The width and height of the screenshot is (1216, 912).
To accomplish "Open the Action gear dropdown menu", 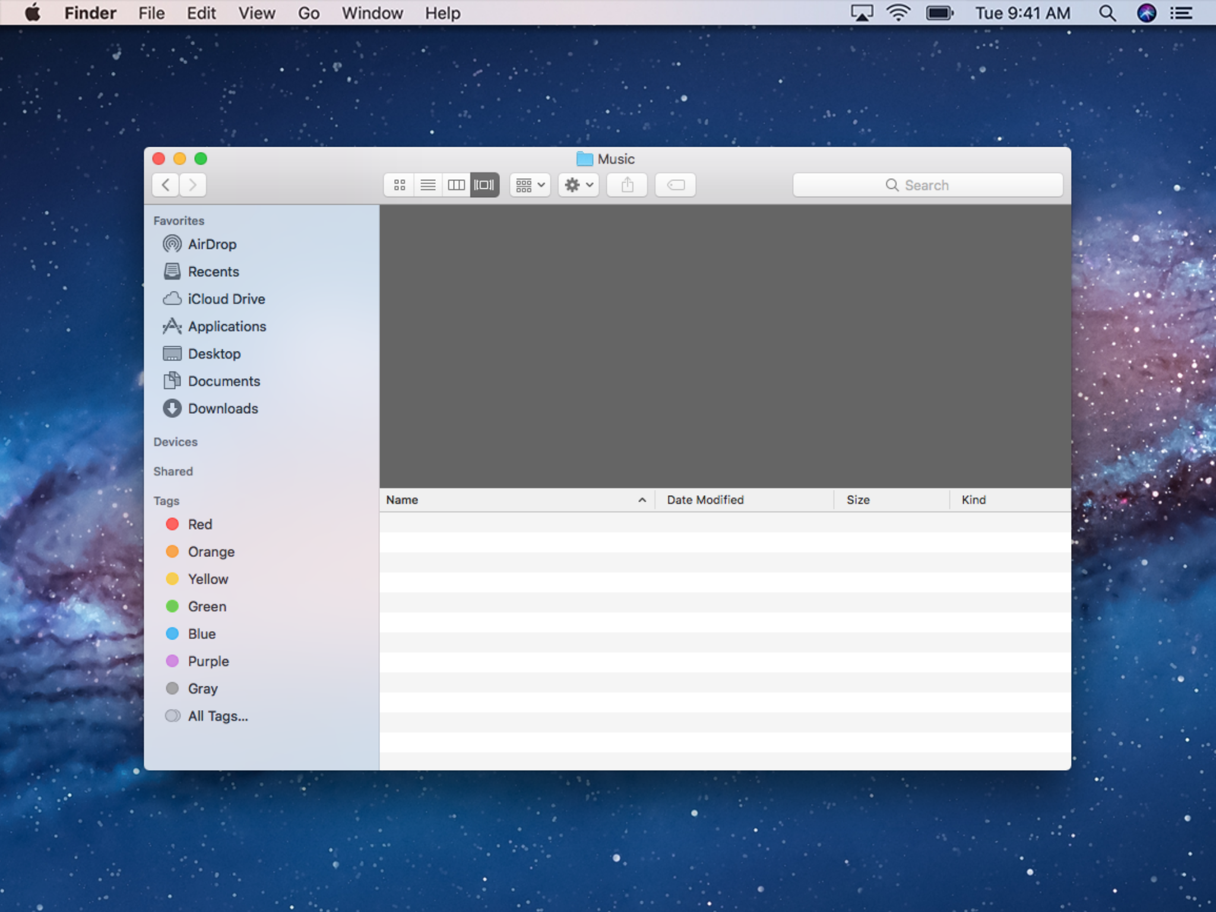I will (578, 185).
